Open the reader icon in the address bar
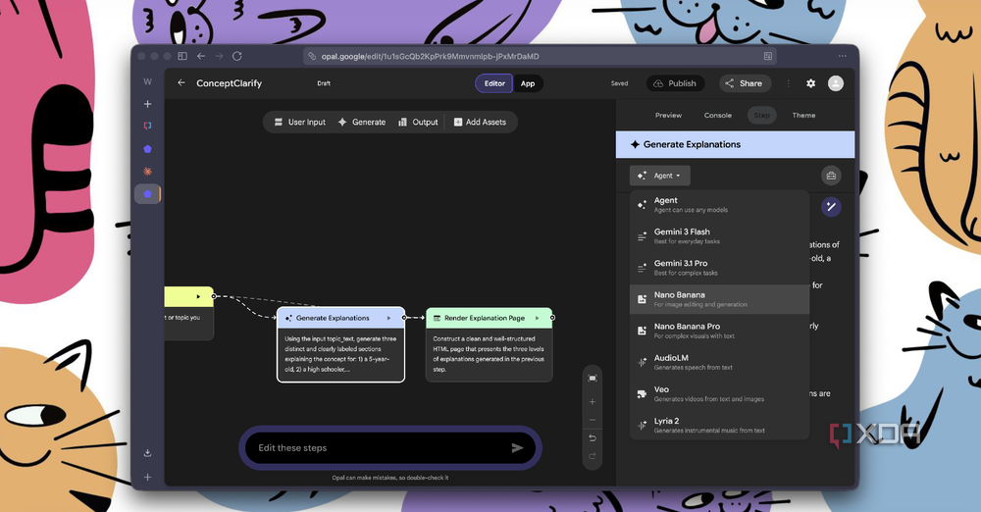 tap(768, 56)
